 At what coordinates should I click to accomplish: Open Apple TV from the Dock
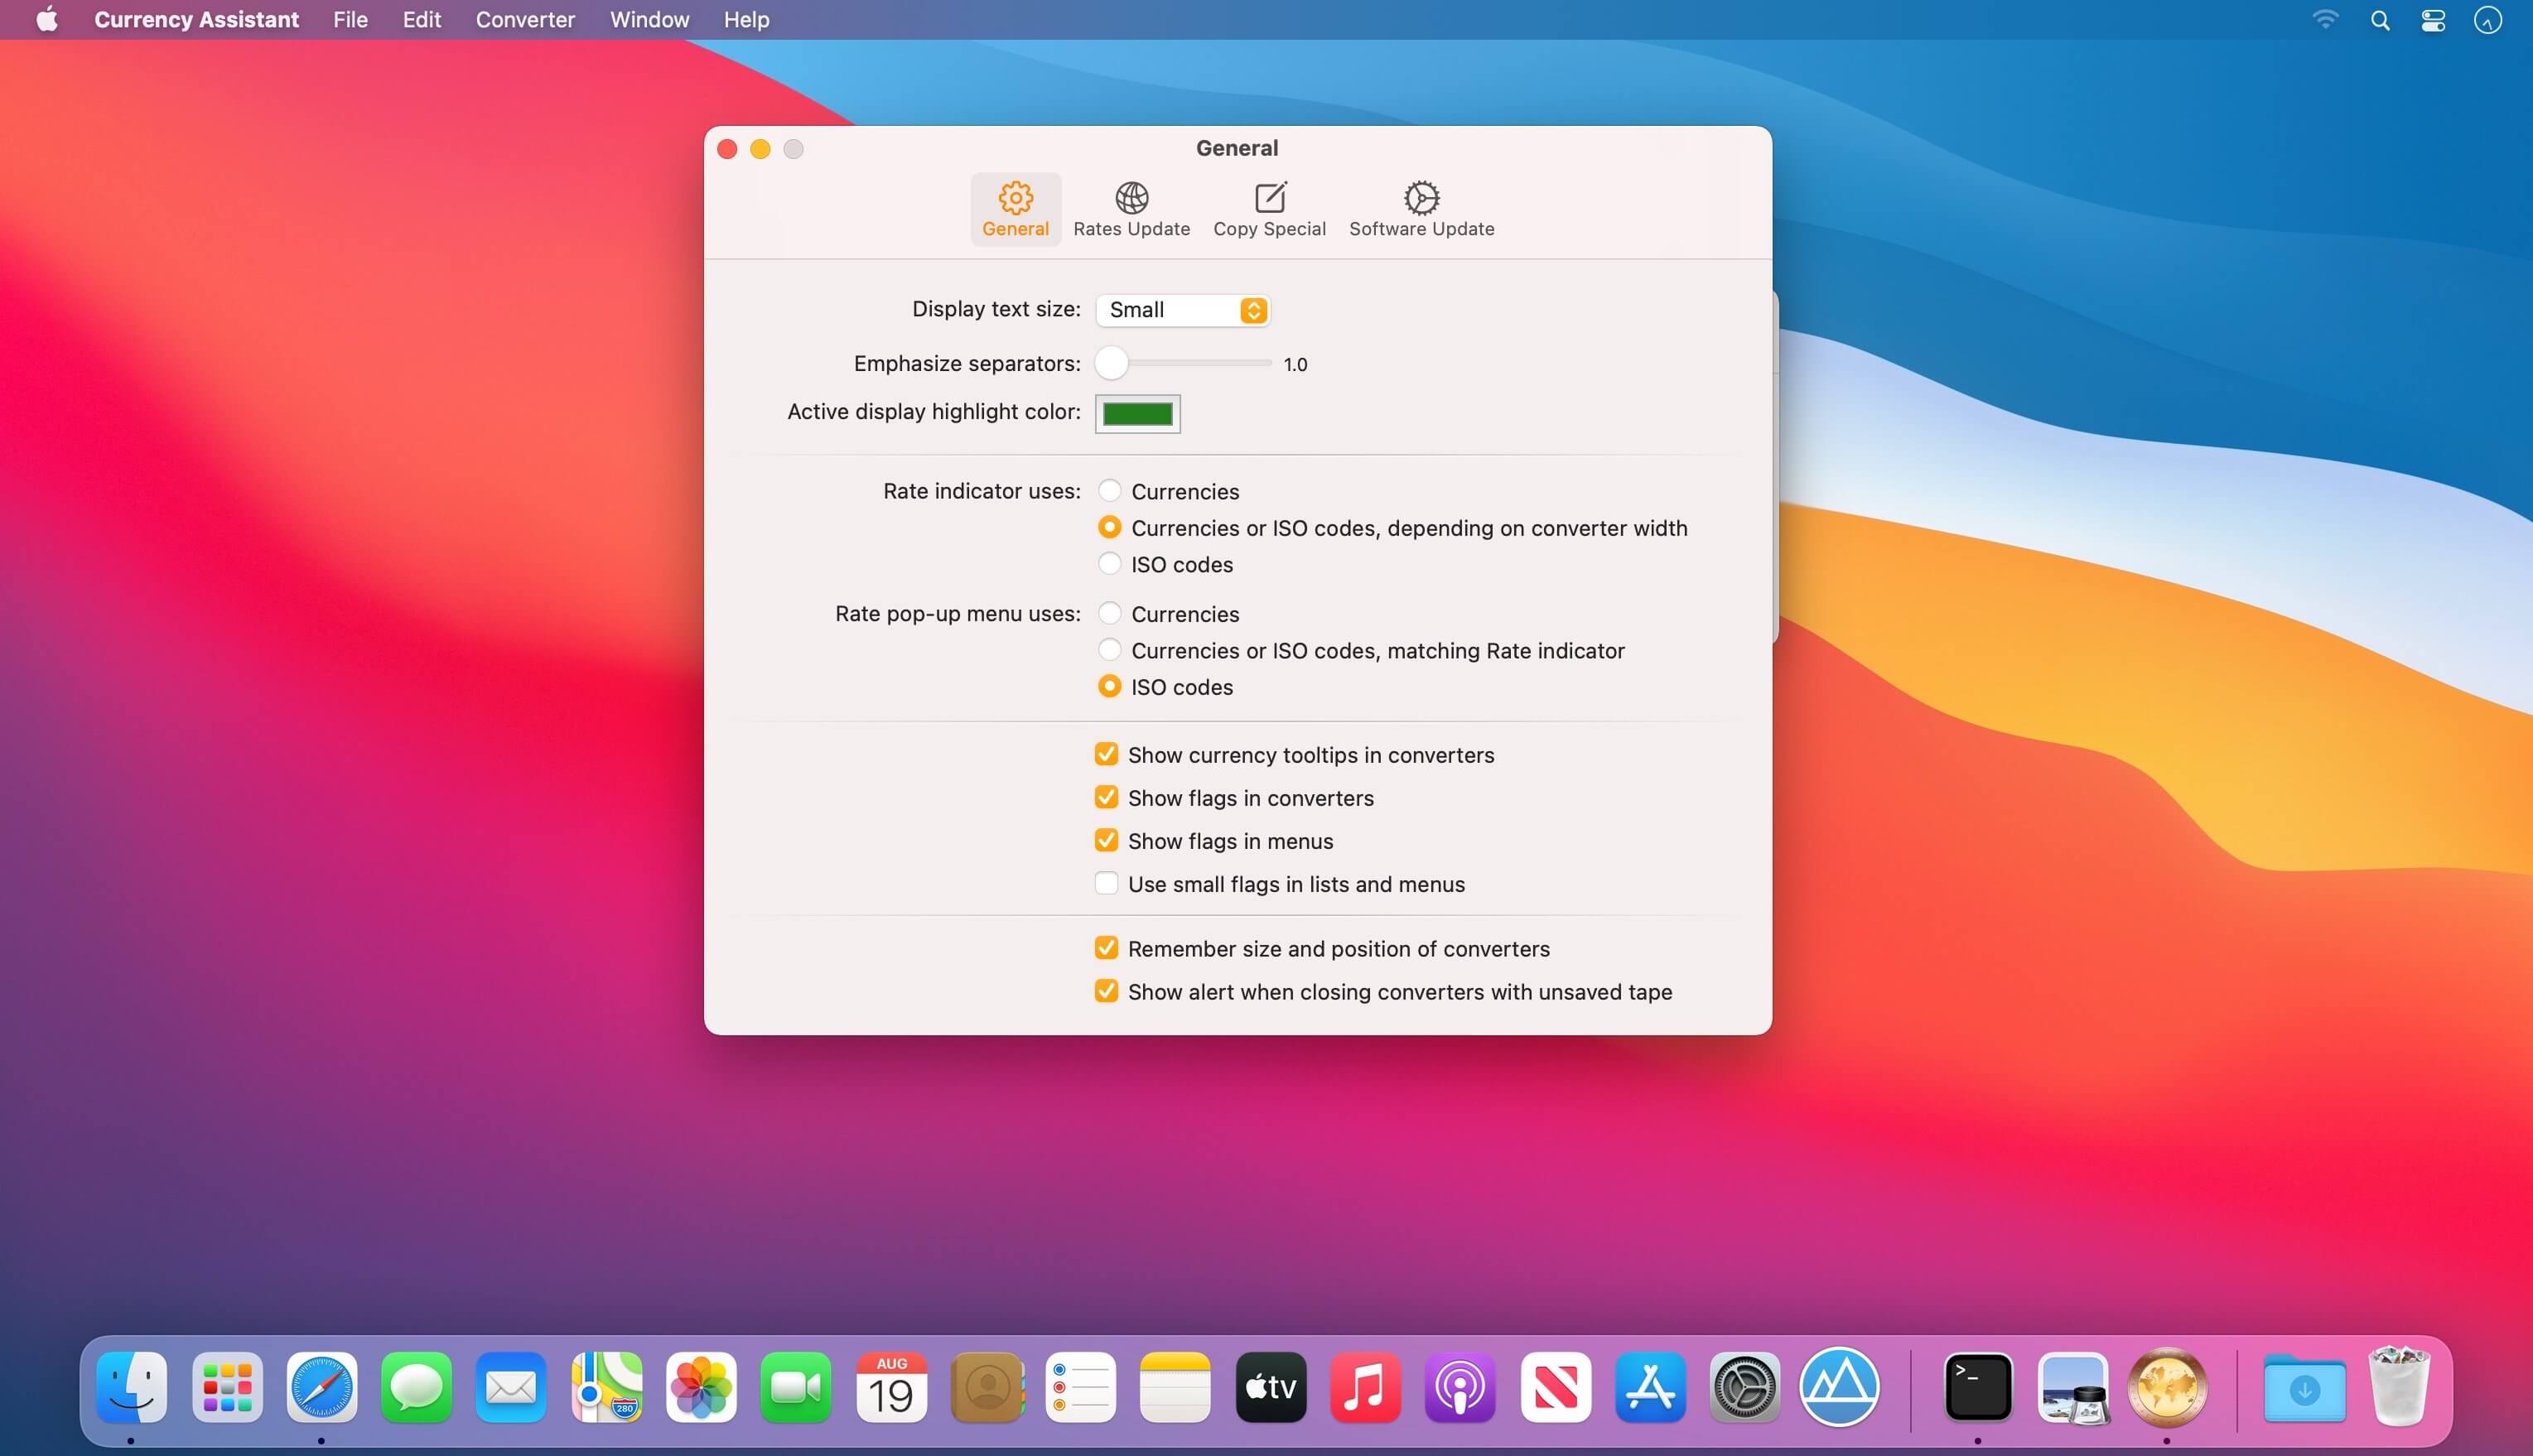point(1271,1387)
